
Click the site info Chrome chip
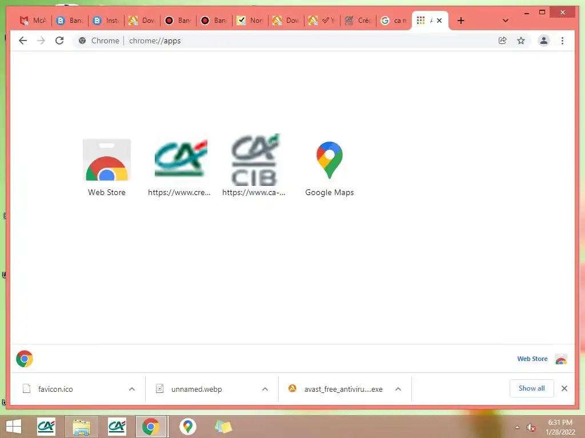tap(99, 40)
